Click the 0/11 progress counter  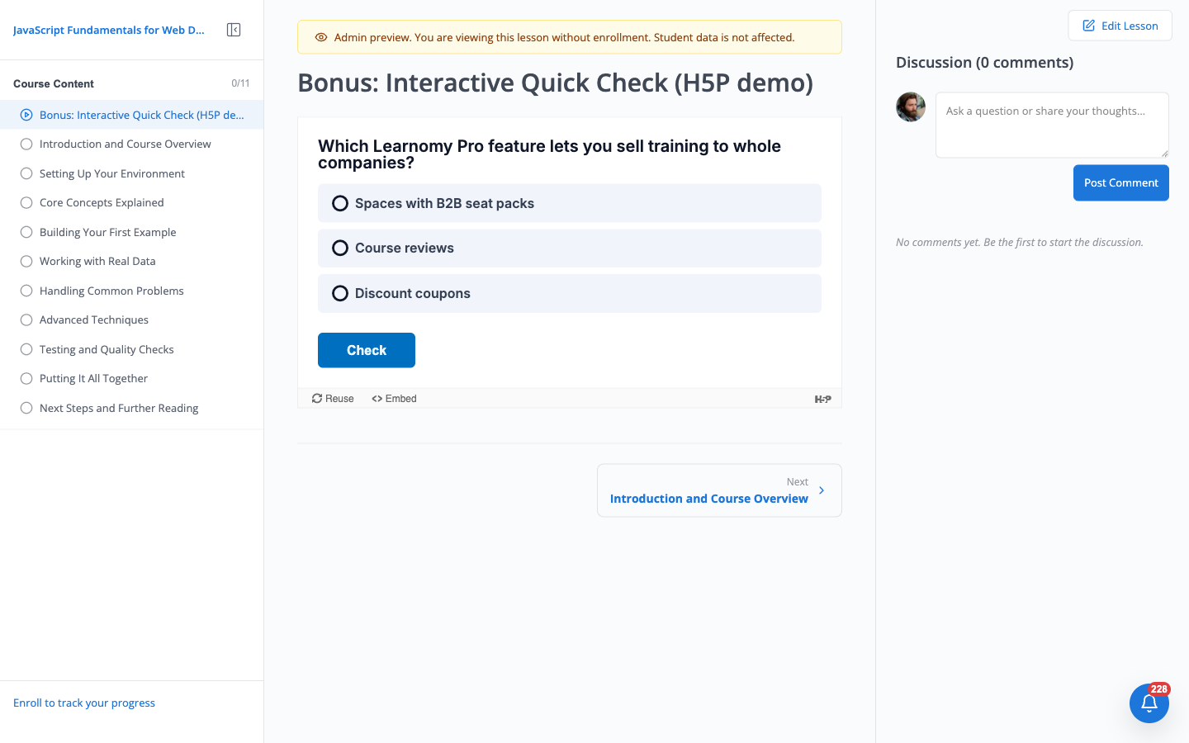(x=240, y=83)
